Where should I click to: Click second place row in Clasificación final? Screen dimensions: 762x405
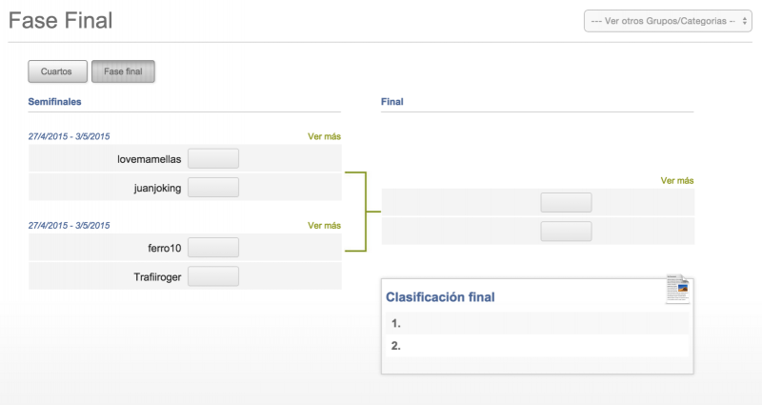537,346
